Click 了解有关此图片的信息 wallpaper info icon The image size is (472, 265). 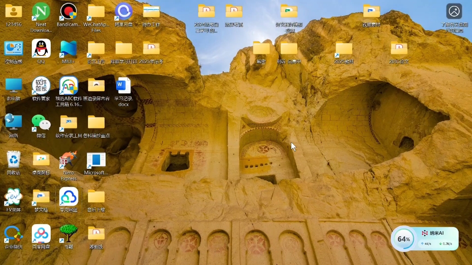(454, 12)
